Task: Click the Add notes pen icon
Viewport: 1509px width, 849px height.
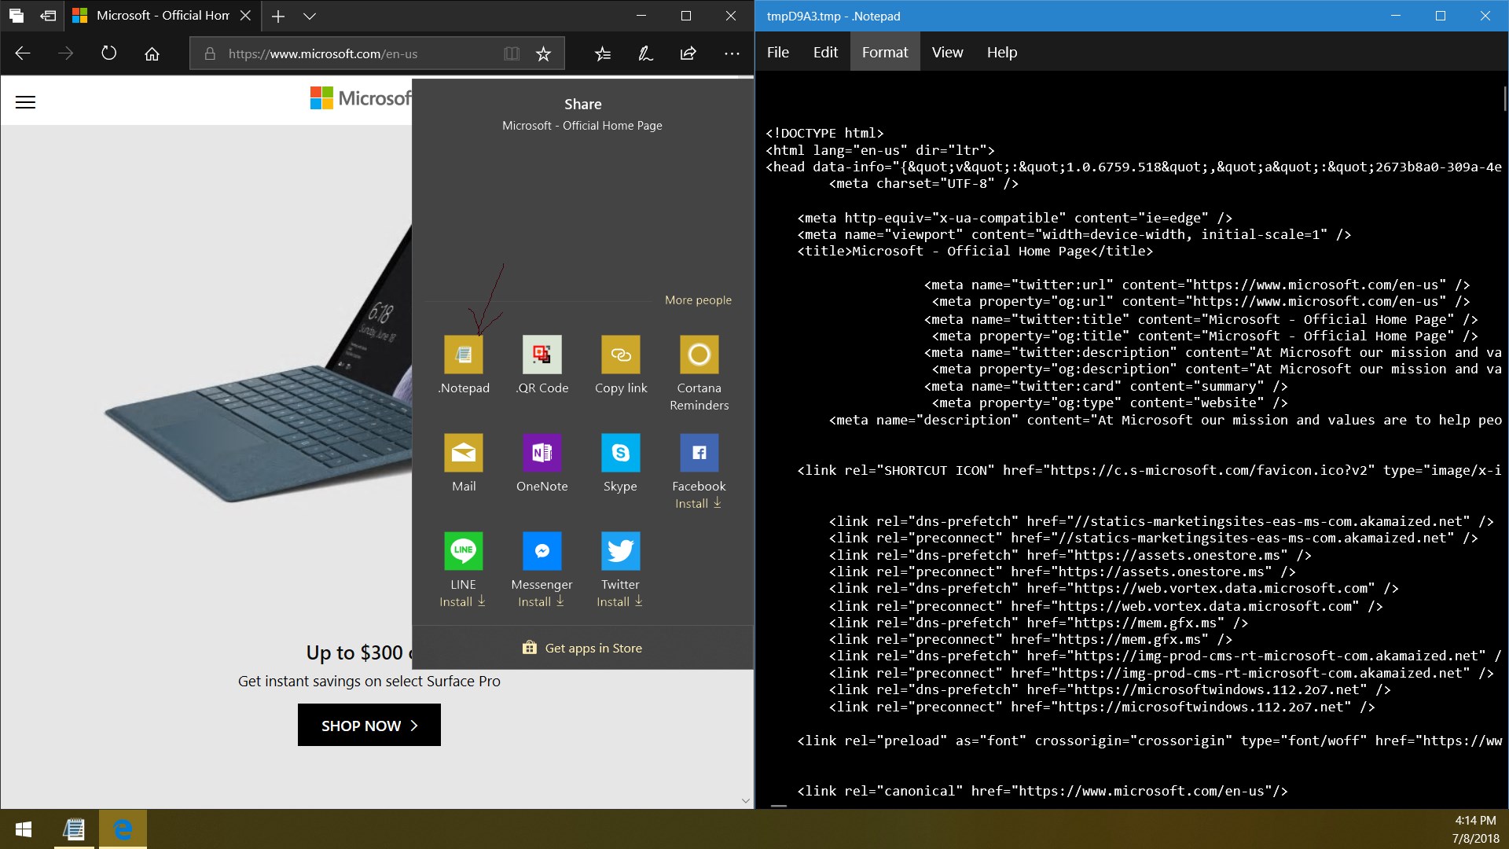Action: tap(645, 53)
